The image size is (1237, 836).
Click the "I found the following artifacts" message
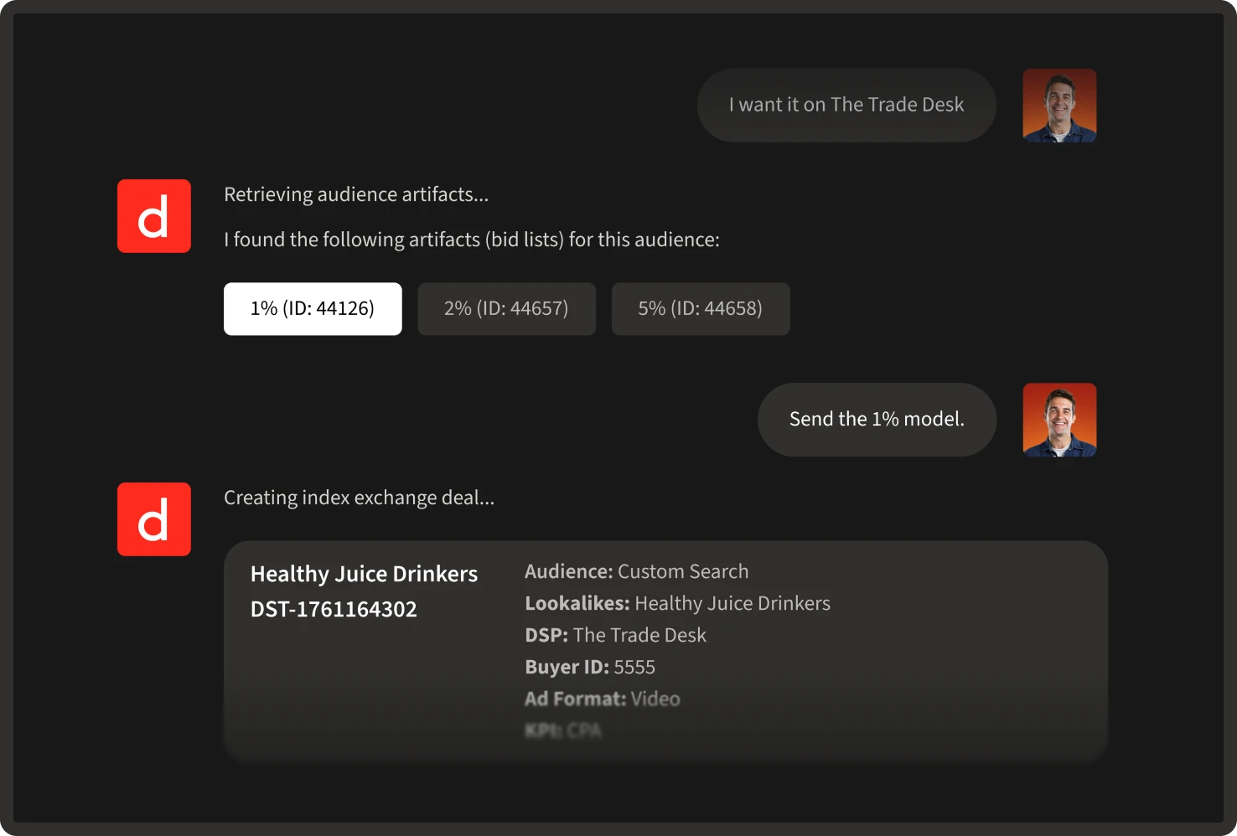point(471,240)
